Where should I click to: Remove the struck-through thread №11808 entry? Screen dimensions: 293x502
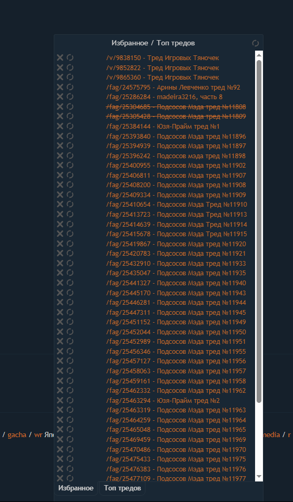tap(60, 107)
